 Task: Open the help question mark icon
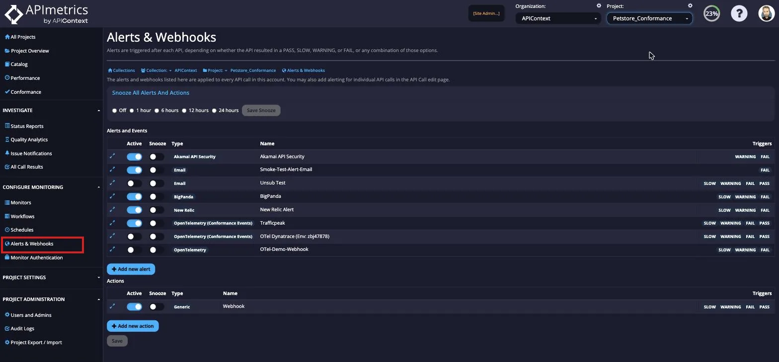point(739,13)
